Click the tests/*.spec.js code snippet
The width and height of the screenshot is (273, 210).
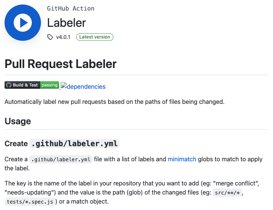(30, 202)
